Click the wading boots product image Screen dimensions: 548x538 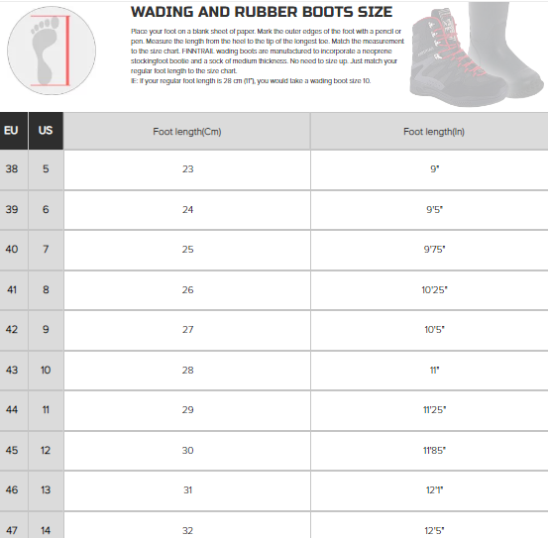pos(477,54)
